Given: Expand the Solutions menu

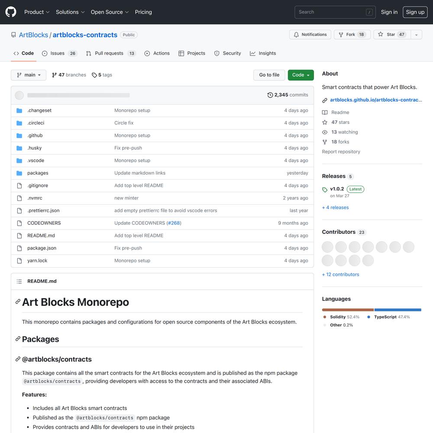Looking at the screenshot, I should pyautogui.click(x=70, y=12).
